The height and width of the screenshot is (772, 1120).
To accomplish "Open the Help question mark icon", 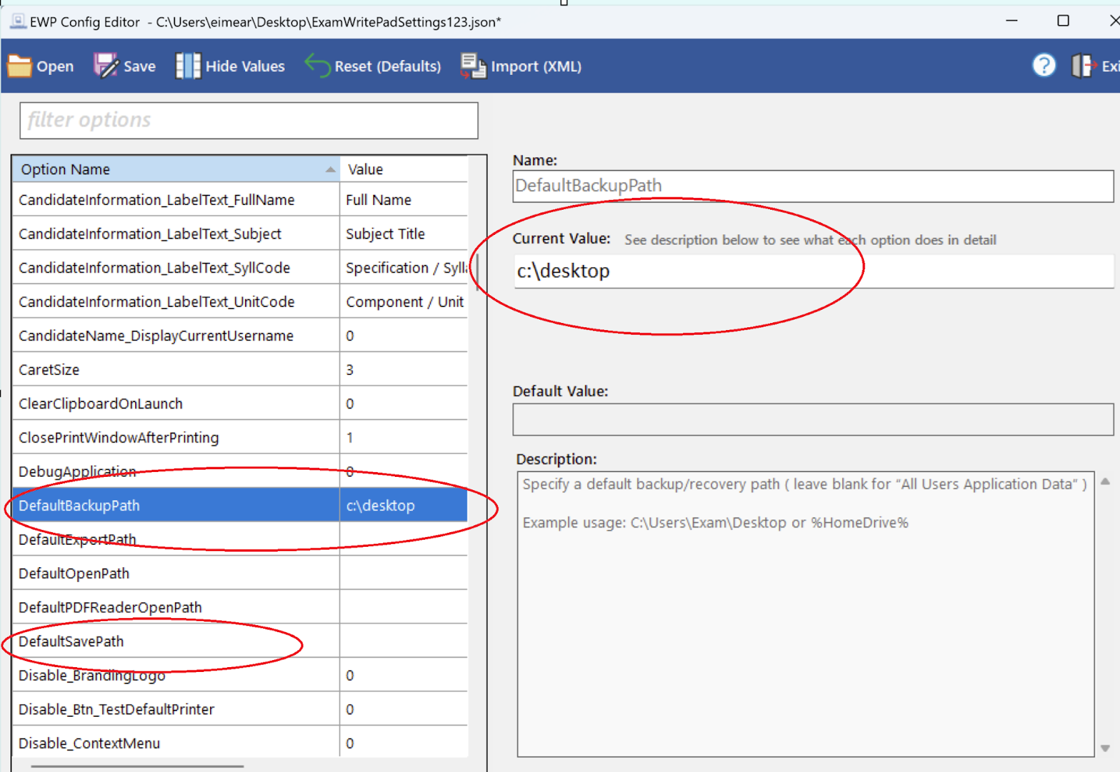I will 1044,66.
